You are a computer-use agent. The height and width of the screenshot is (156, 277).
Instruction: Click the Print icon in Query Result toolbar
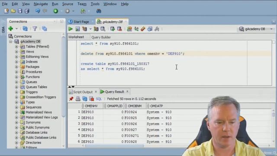78,99
